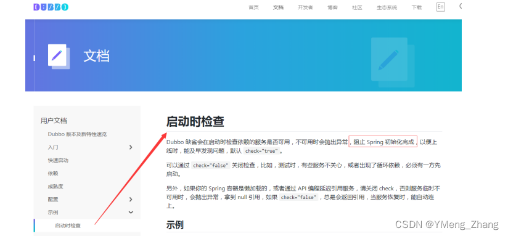Open the 生态系统 nav item

tap(387, 7)
